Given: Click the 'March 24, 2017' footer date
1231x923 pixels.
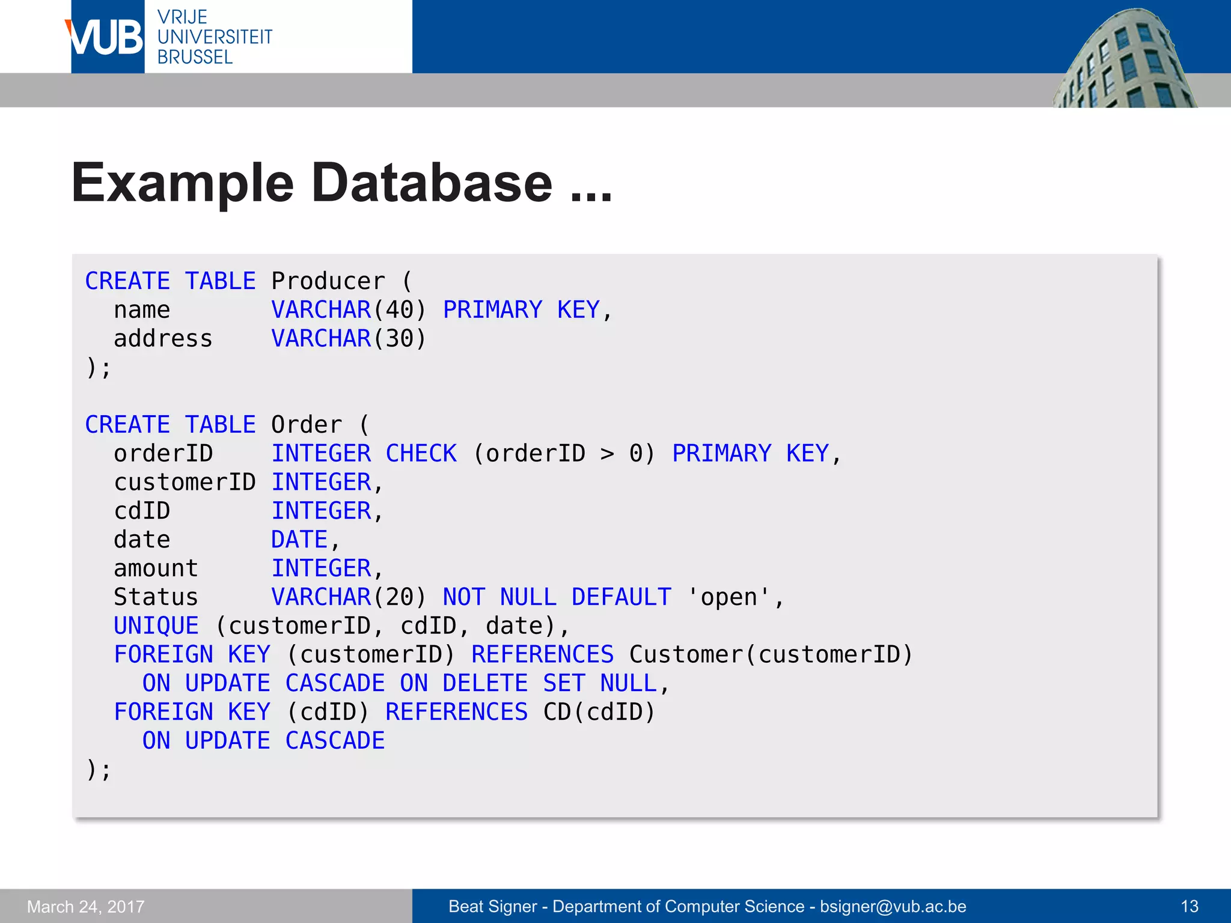Looking at the screenshot, I should tap(86, 907).
